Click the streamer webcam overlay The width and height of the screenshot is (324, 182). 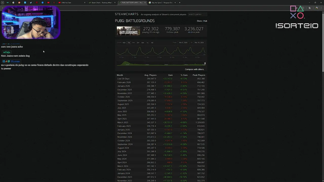pos(31,22)
